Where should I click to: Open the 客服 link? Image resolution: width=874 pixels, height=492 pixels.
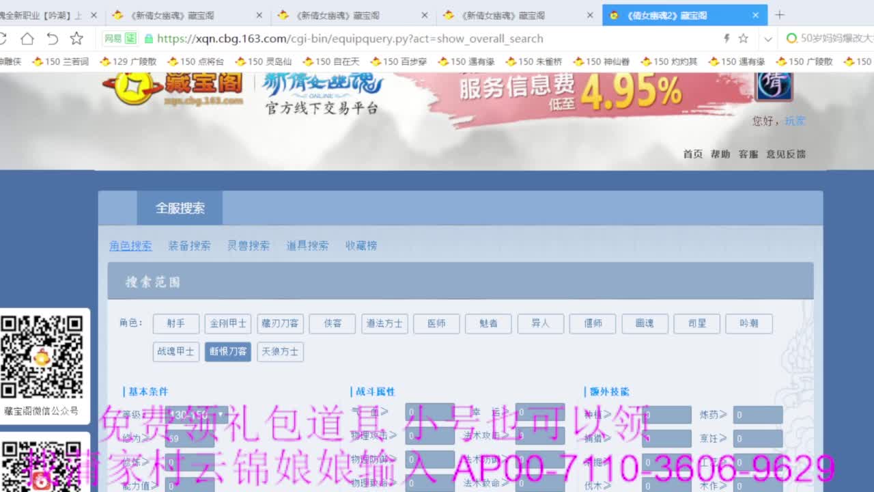(x=748, y=154)
